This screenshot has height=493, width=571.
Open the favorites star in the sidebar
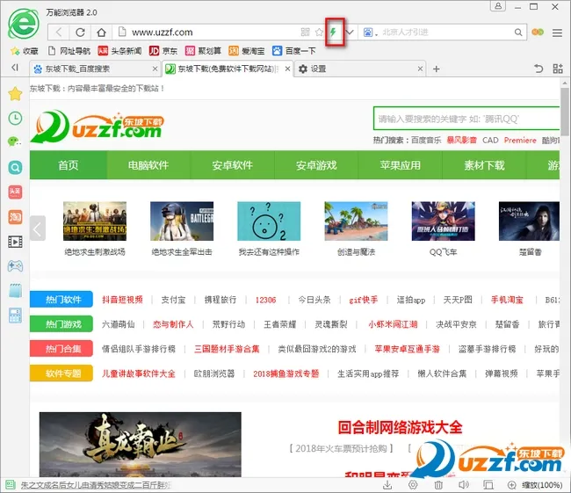point(15,94)
